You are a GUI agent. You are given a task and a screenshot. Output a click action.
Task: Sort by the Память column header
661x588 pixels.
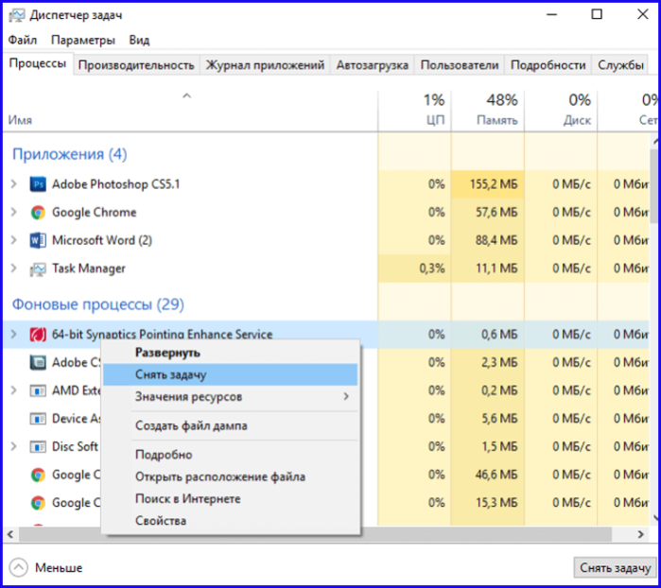488,111
